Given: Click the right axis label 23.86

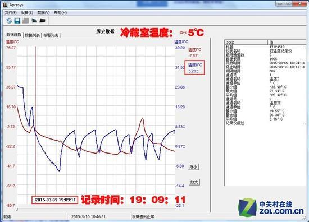Looking at the screenshot, I should pyautogui.click(x=180, y=87).
